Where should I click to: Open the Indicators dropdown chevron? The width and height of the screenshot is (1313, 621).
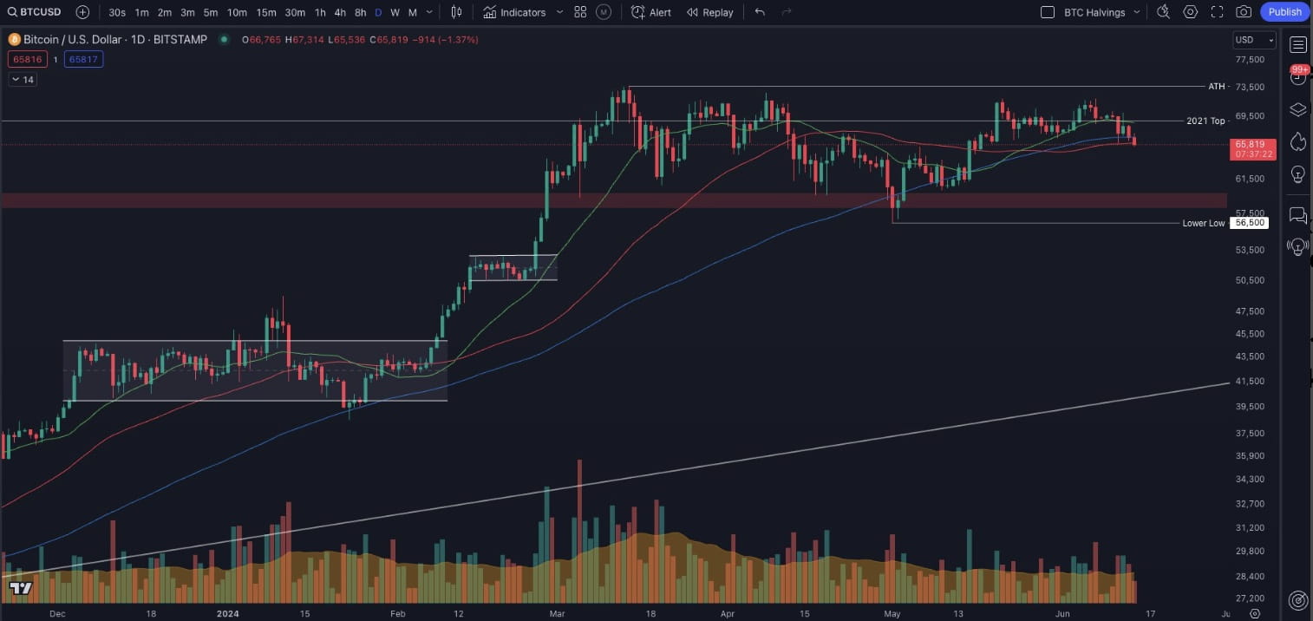(560, 12)
